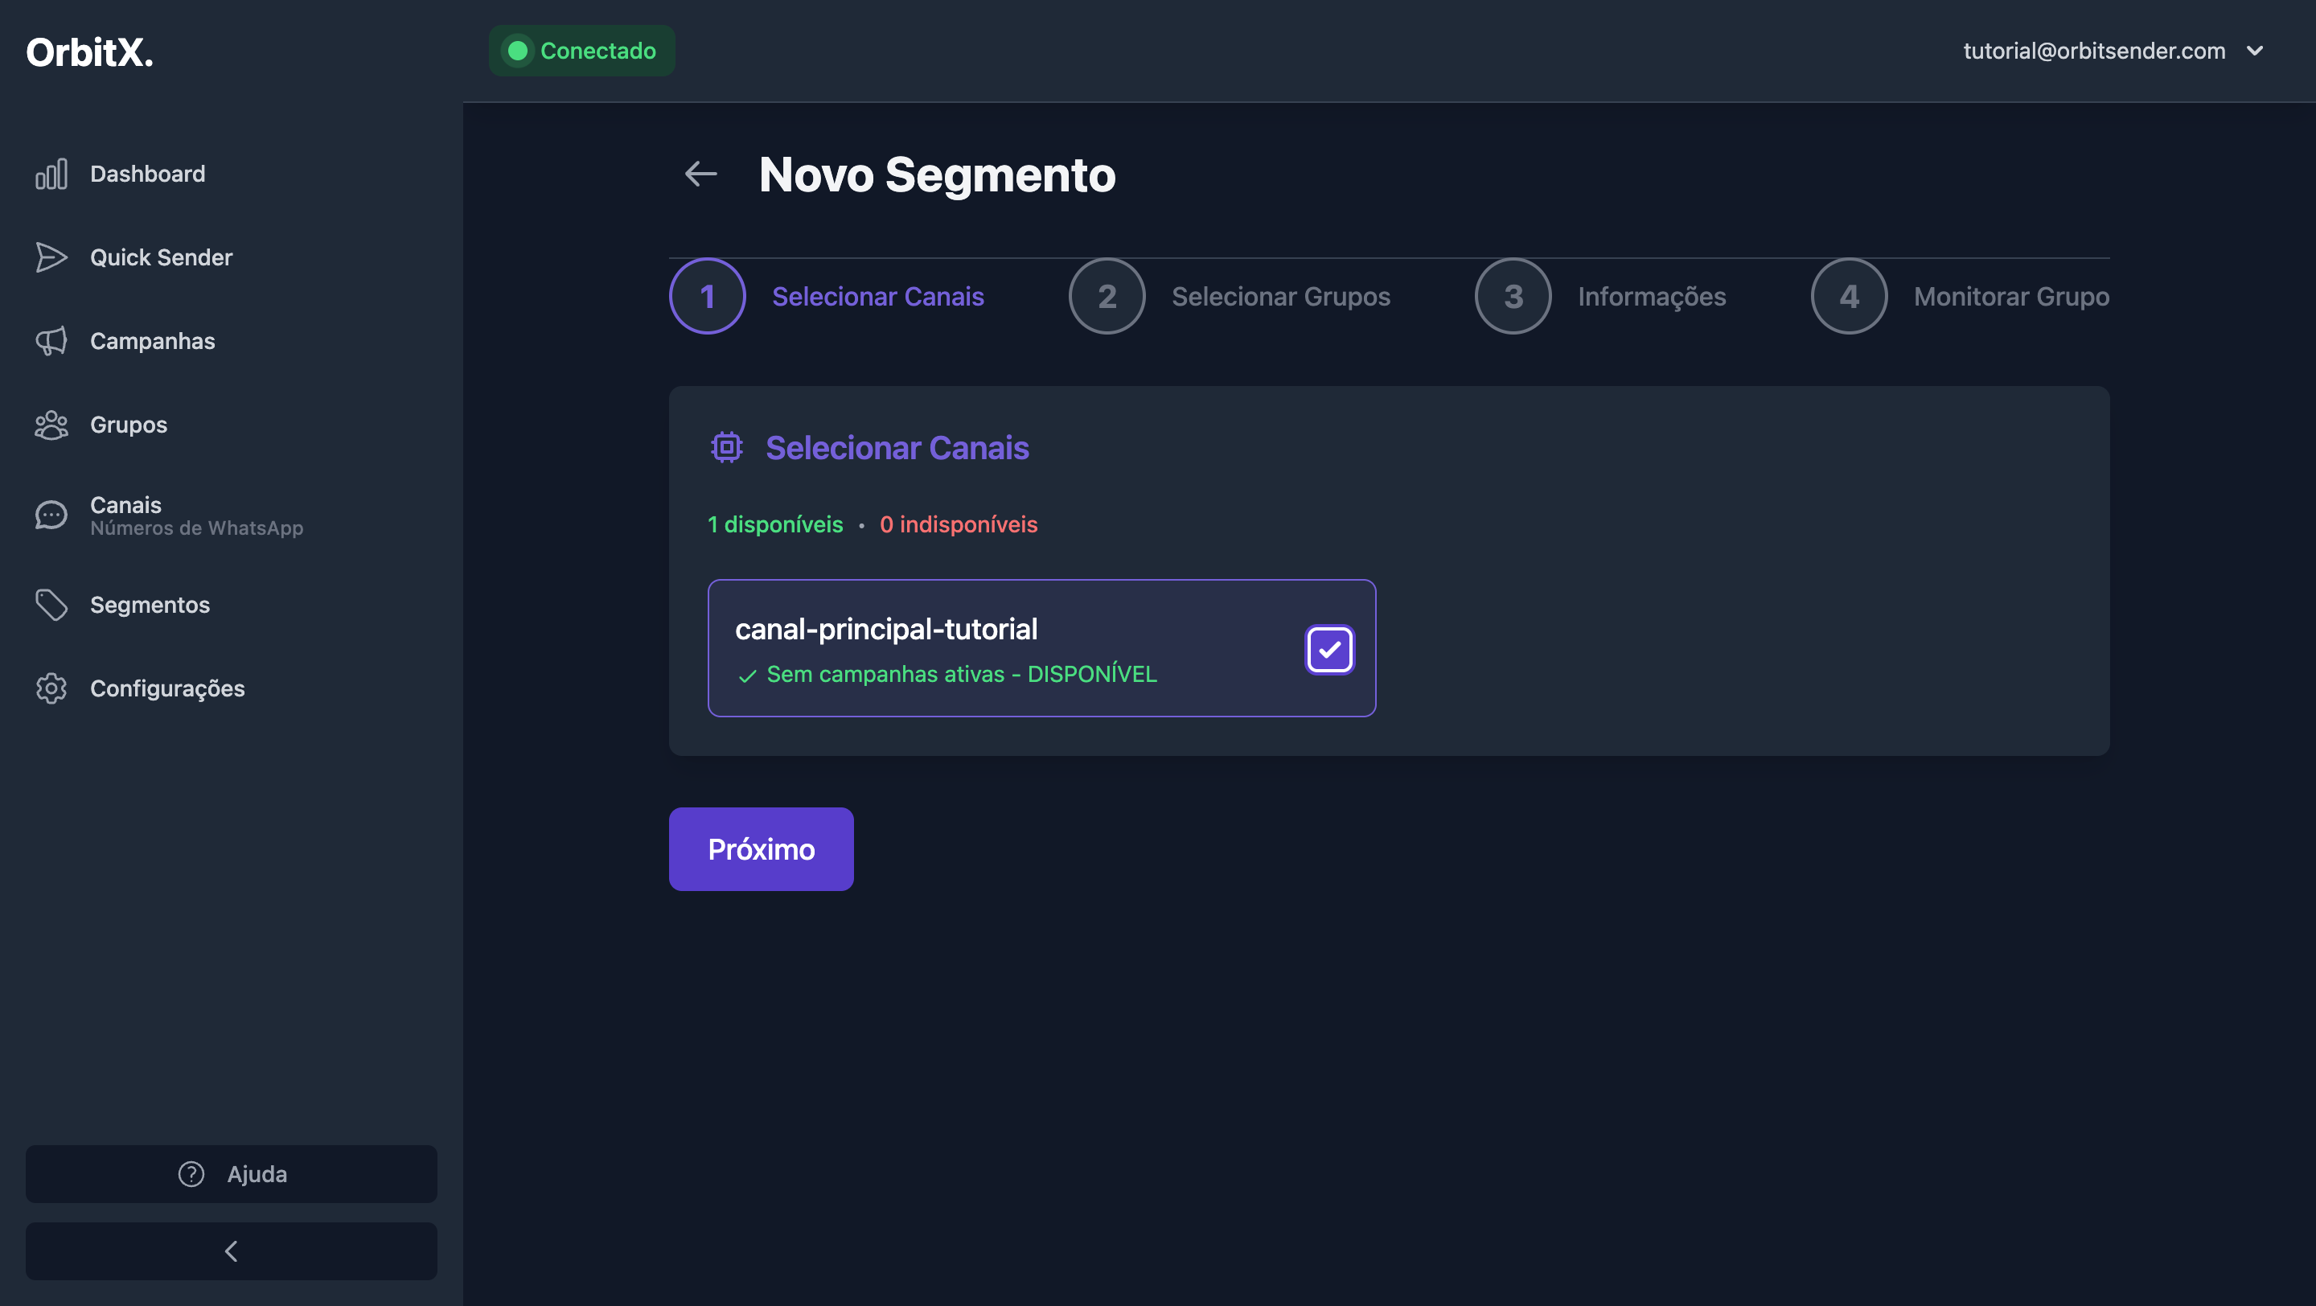Jump to step 3 Informações

click(x=1513, y=297)
